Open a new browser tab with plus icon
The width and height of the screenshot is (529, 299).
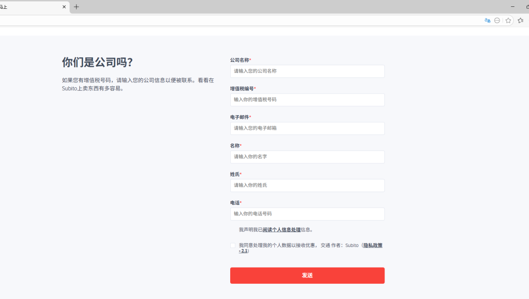tap(76, 7)
